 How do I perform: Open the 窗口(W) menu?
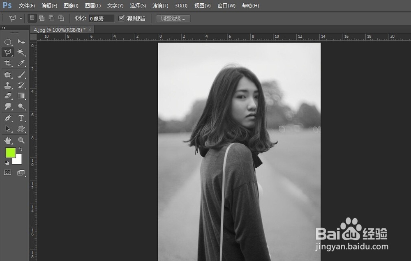[226, 5]
